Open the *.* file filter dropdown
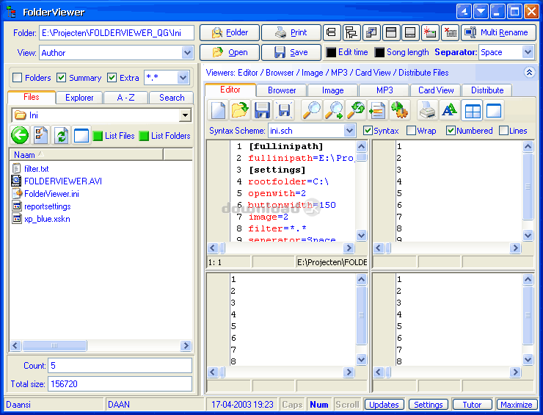Screen dimensions: 543x415 click(183, 78)
